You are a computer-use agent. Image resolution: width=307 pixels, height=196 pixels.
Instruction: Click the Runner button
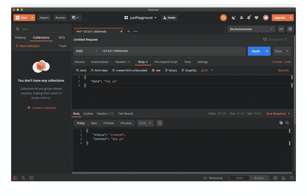click(x=60, y=18)
